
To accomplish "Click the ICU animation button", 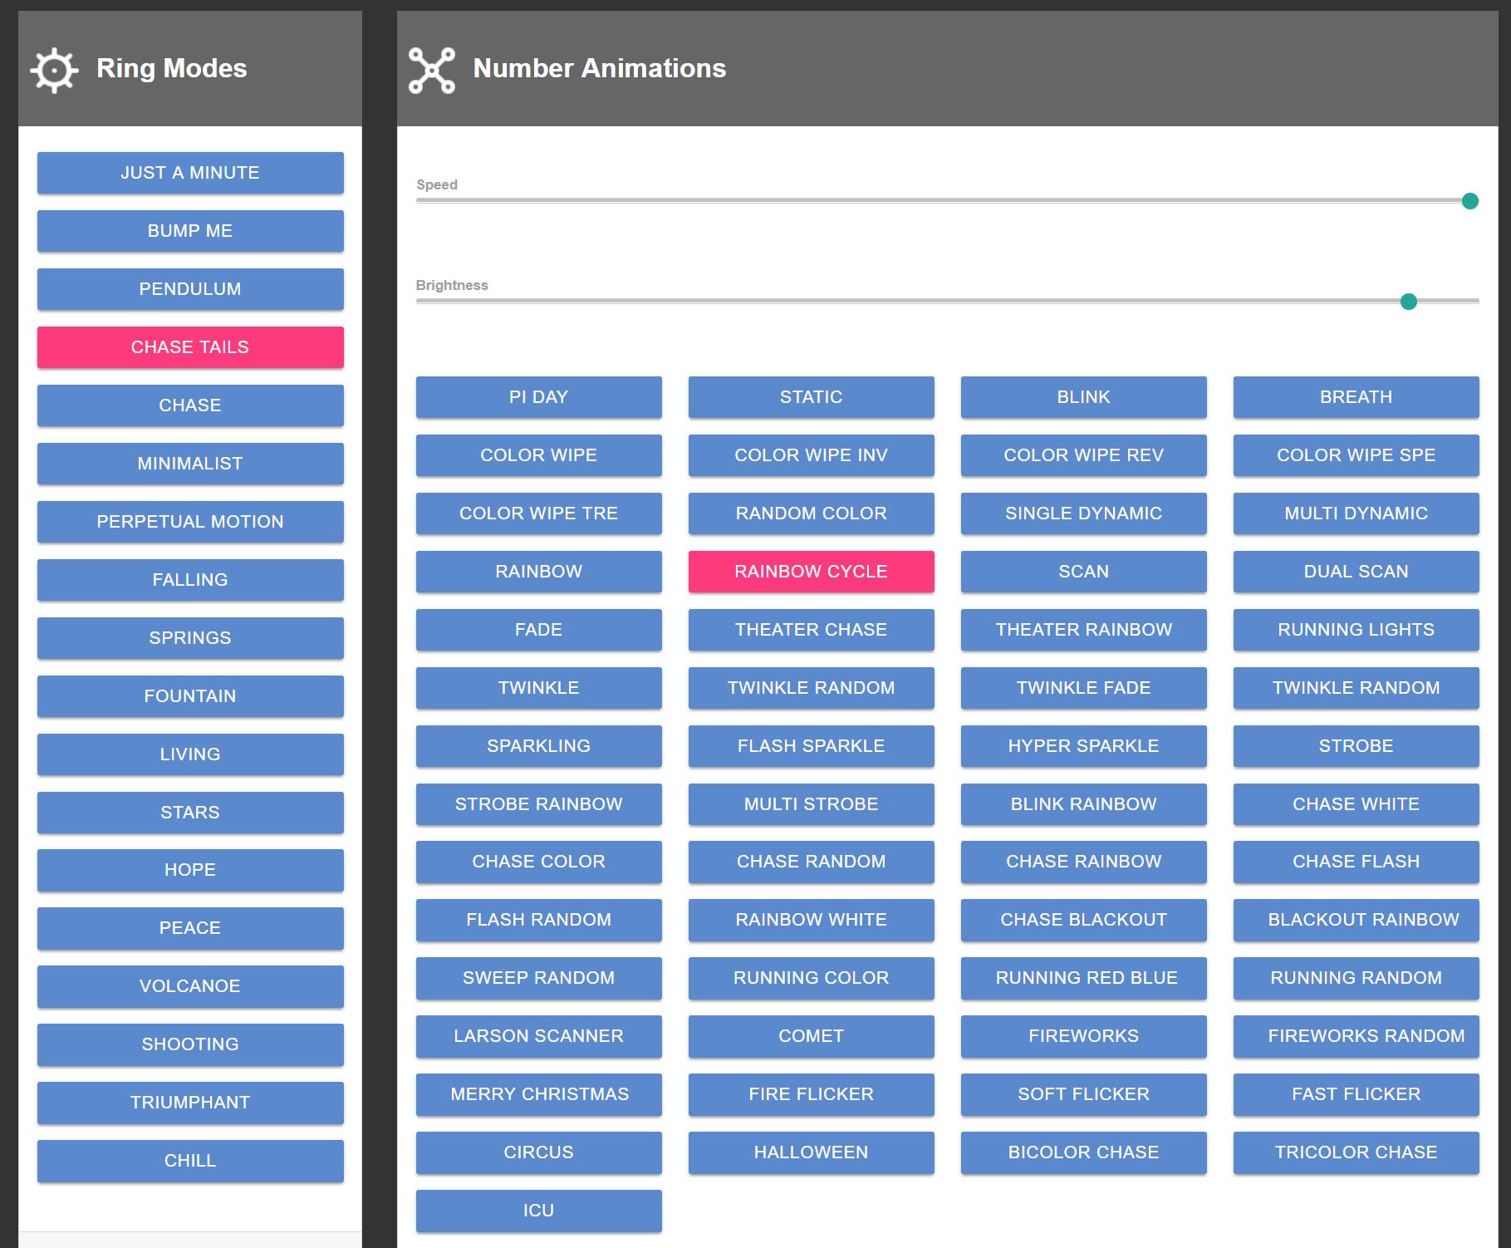I will pos(538,1211).
